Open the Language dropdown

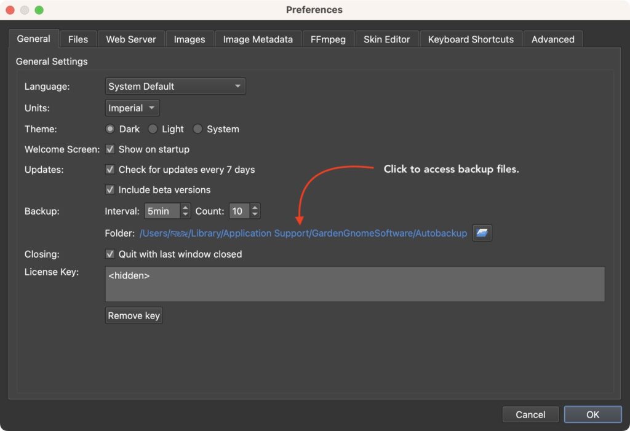pos(175,86)
